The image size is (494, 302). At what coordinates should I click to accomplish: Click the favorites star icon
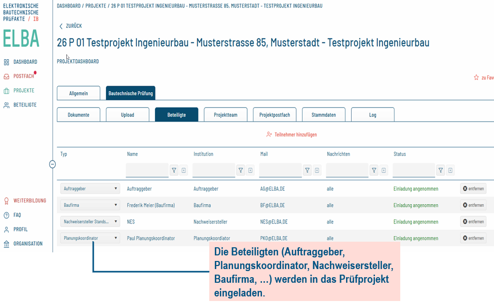476,78
